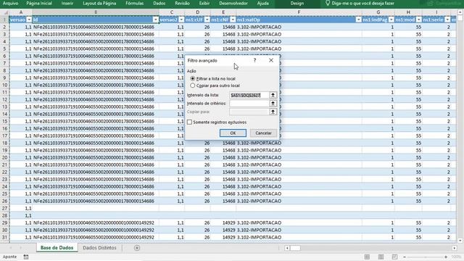The image size is (464, 261).
Task: Open the filter dropdown for ns1:natOp column
Action: pos(359,20)
